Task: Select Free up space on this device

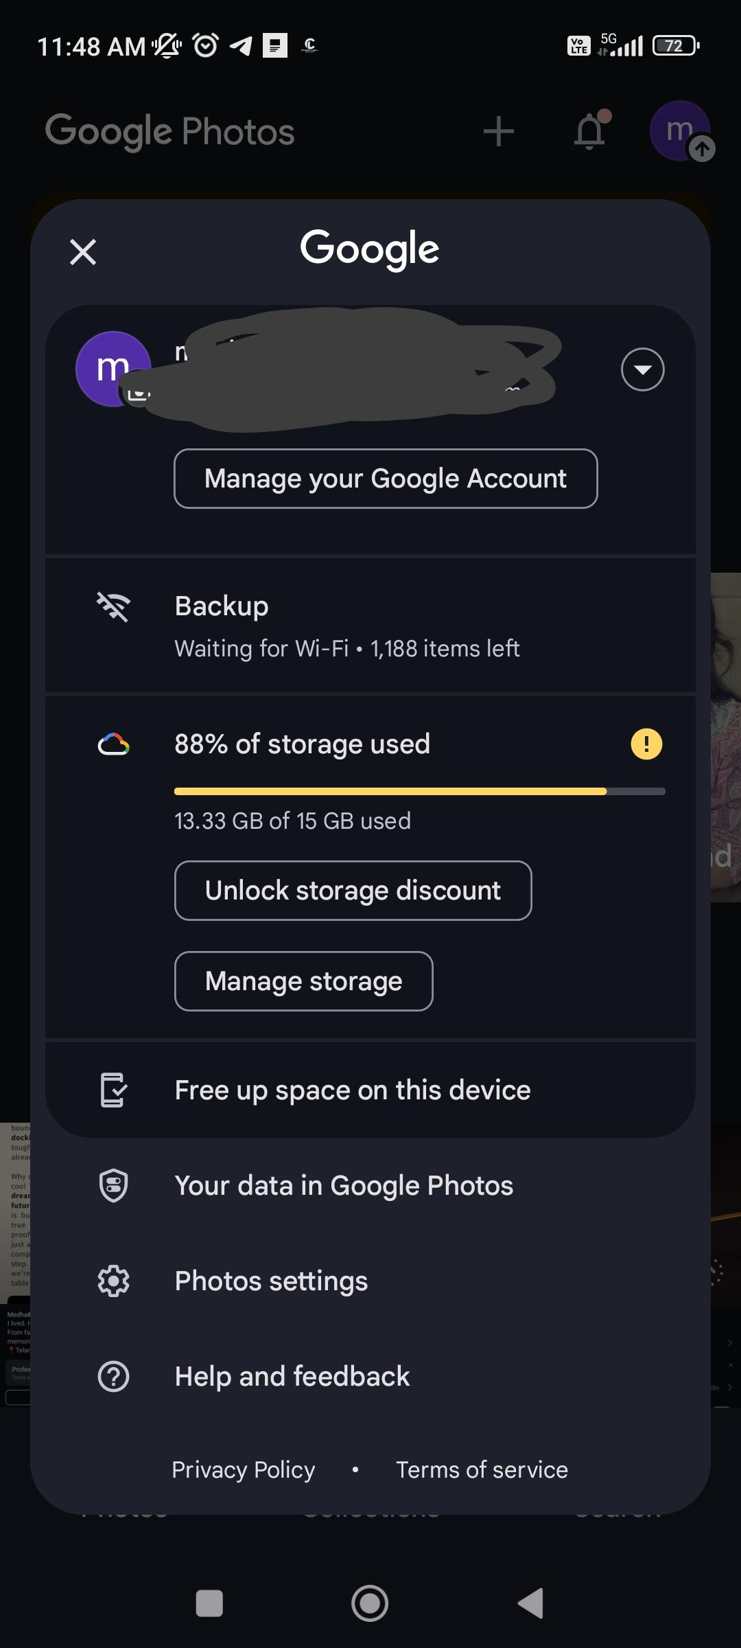Action: 353,1090
